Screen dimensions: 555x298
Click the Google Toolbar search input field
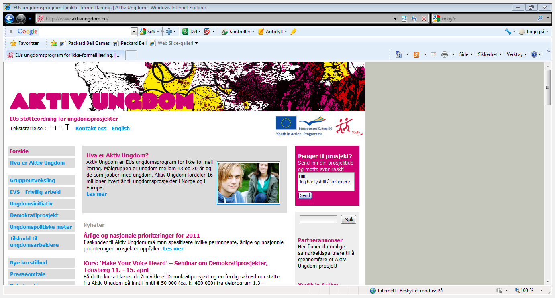(x=85, y=32)
